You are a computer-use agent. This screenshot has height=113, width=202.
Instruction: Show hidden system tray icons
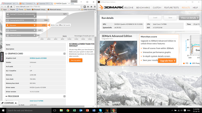172,110
